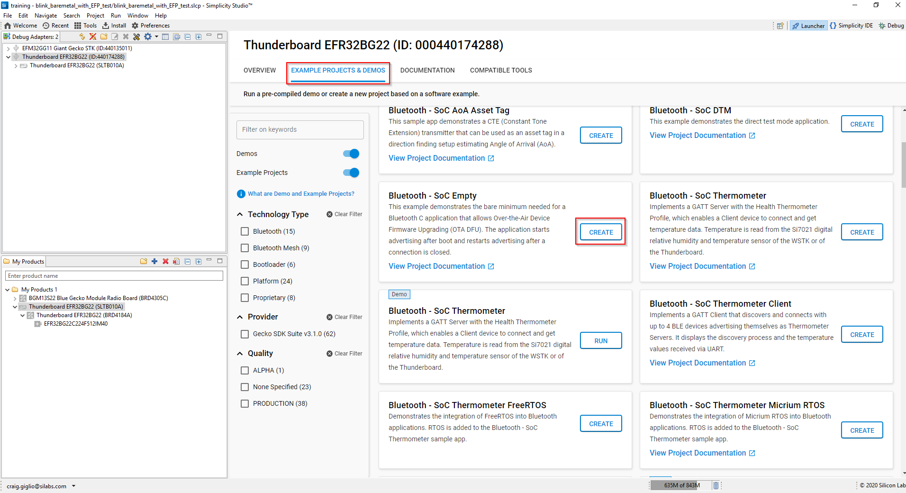Toggle the Example Projects switch
Image resolution: width=906 pixels, height=493 pixels.
click(351, 173)
